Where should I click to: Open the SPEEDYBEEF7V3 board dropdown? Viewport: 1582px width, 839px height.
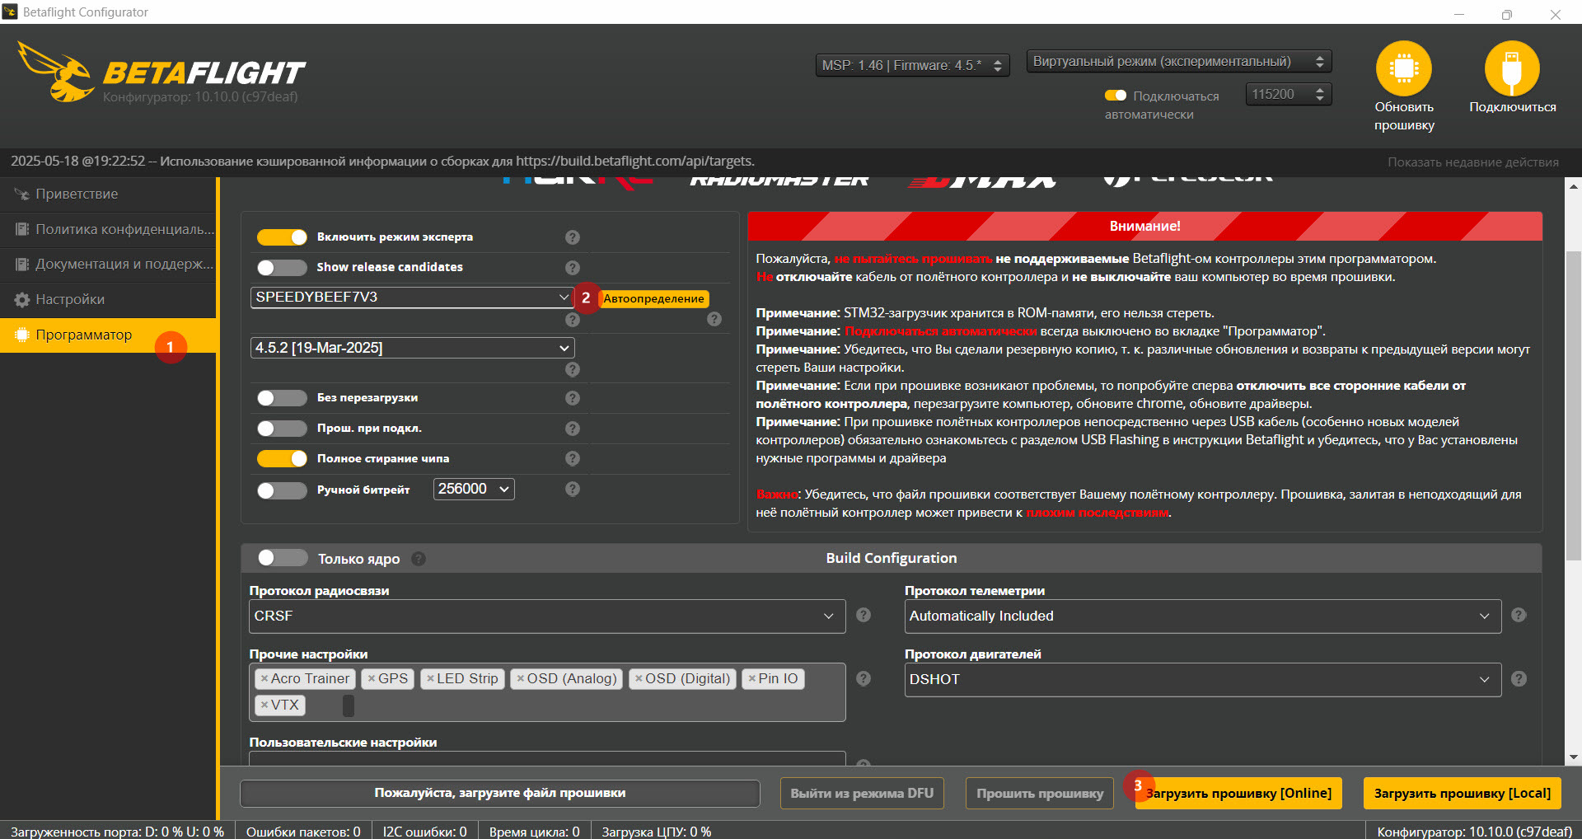click(x=412, y=298)
